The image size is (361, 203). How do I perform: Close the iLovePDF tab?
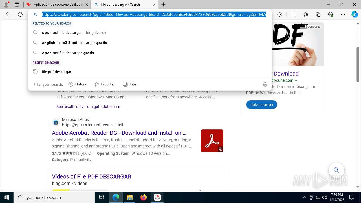click(x=87, y=5)
